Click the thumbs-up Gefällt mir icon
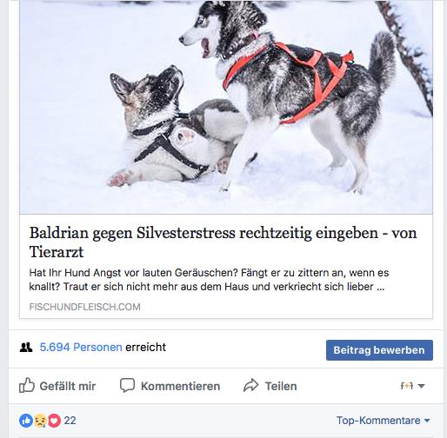Image resolution: width=447 pixels, height=438 pixels. (x=27, y=385)
